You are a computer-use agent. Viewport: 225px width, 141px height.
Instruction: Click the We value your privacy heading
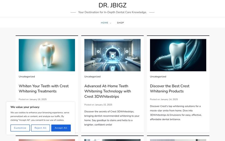pyautogui.click(x=25, y=107)
